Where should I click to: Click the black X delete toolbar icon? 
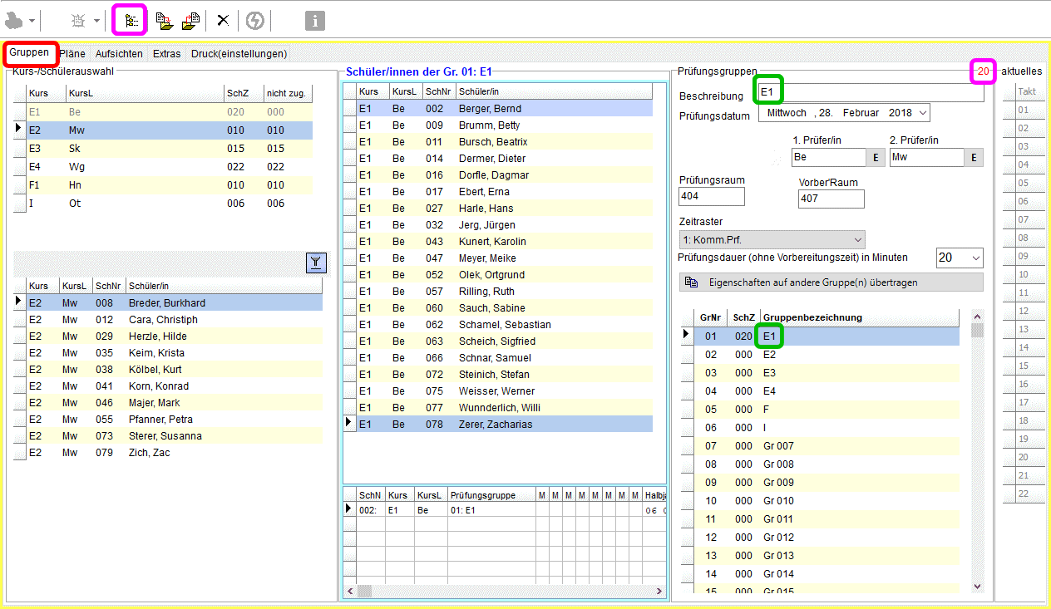click(223, 21)
